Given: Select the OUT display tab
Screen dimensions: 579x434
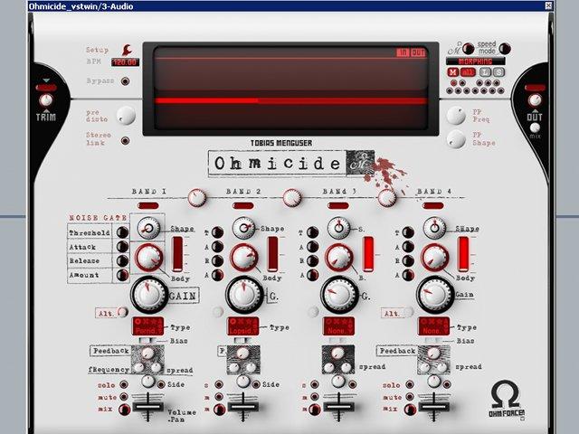Looking at the screenshot, I should [x=418, y=52].
